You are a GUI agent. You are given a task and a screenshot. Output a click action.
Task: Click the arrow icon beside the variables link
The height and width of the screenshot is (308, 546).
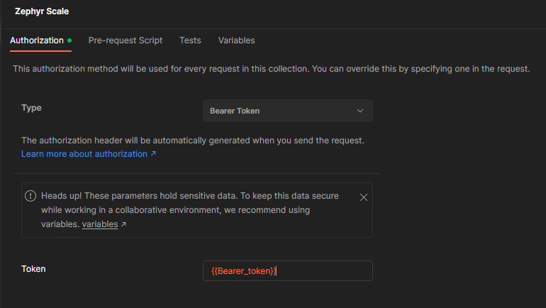pos(123,225)
